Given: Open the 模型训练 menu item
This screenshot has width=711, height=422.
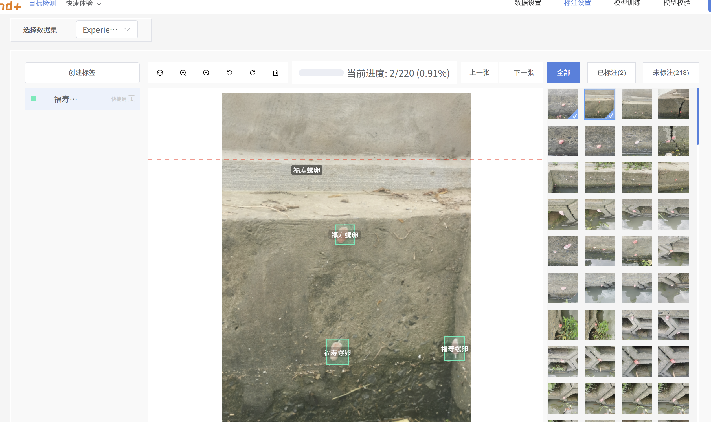Looking at the screenshot, I should tap(627, 3).
